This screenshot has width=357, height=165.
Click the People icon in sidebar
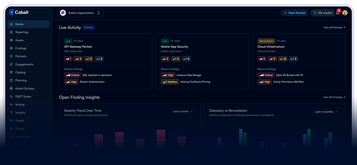pos(11,121)
